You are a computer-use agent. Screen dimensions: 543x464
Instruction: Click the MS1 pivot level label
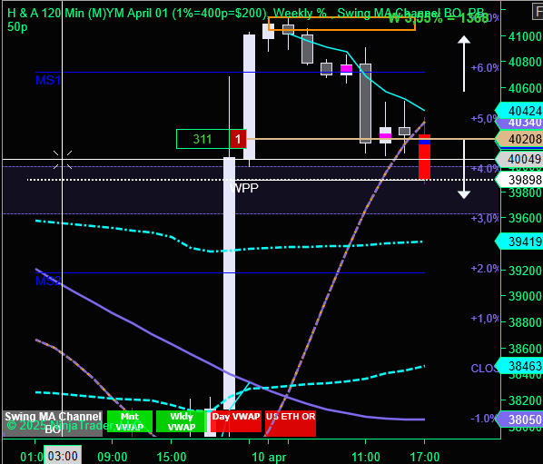[x=48, y=80]
